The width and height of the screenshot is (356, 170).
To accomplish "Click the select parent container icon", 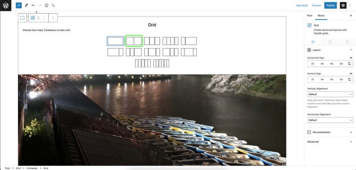I will [x=23, y=18].
